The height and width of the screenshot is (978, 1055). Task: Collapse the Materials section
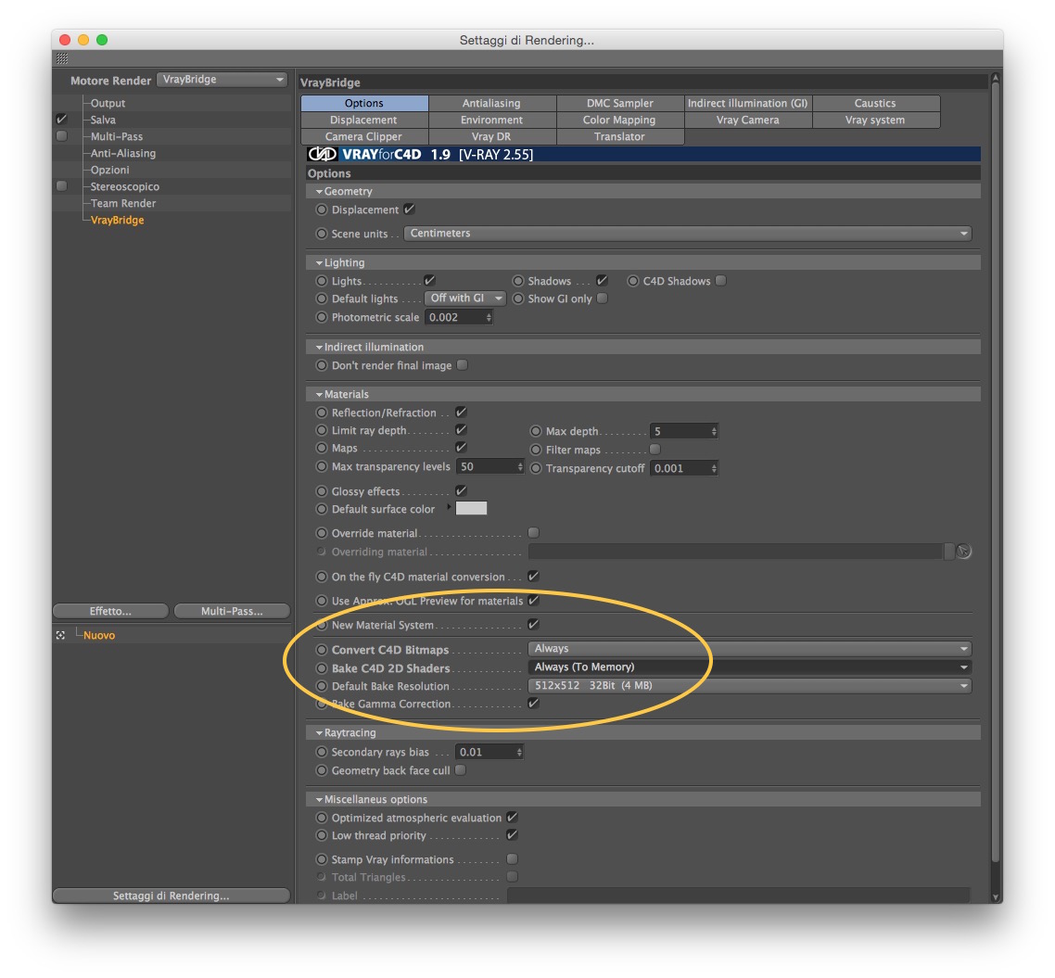(319, 395)
